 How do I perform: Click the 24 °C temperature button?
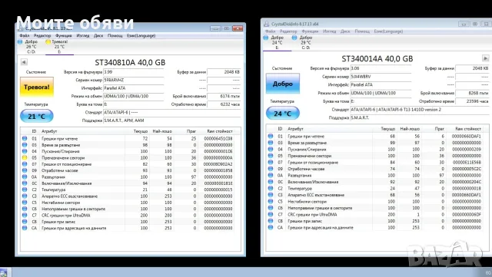pyautogui.click(x=283, y=114)
